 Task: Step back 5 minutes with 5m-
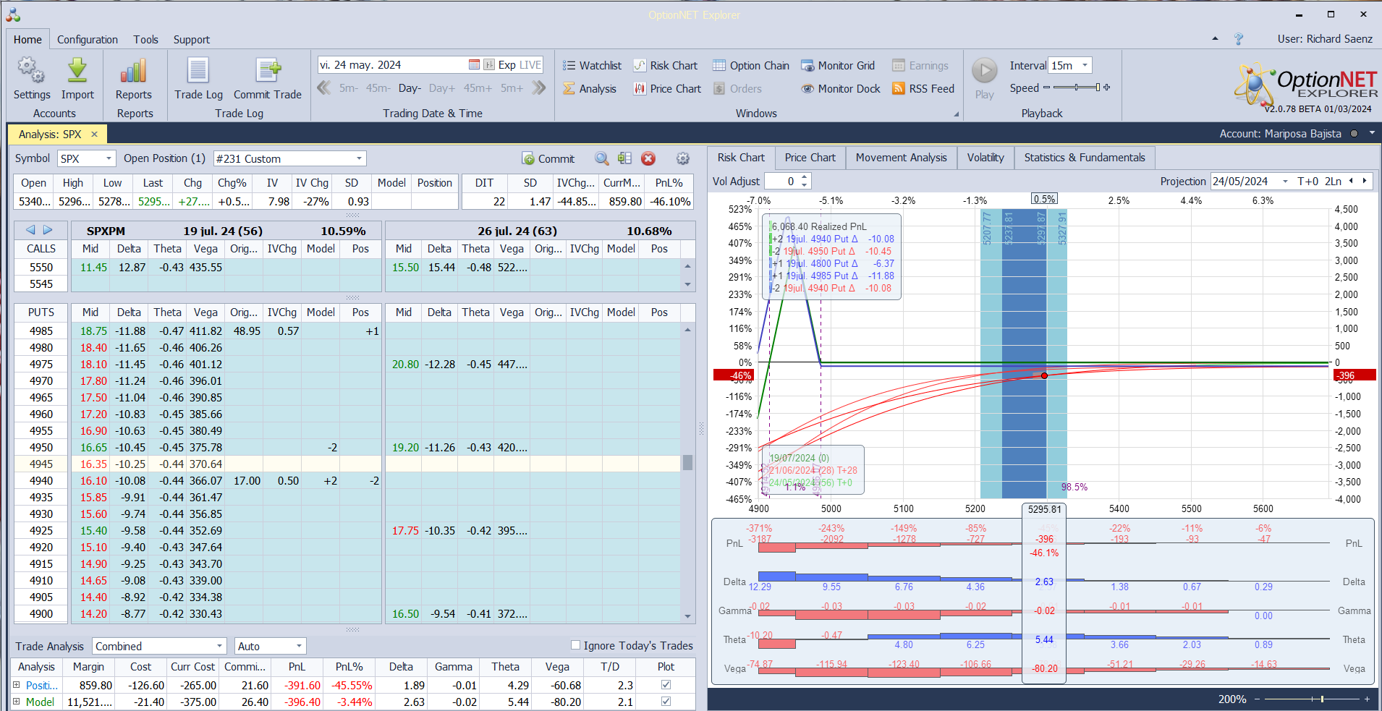tap(349, 88)
